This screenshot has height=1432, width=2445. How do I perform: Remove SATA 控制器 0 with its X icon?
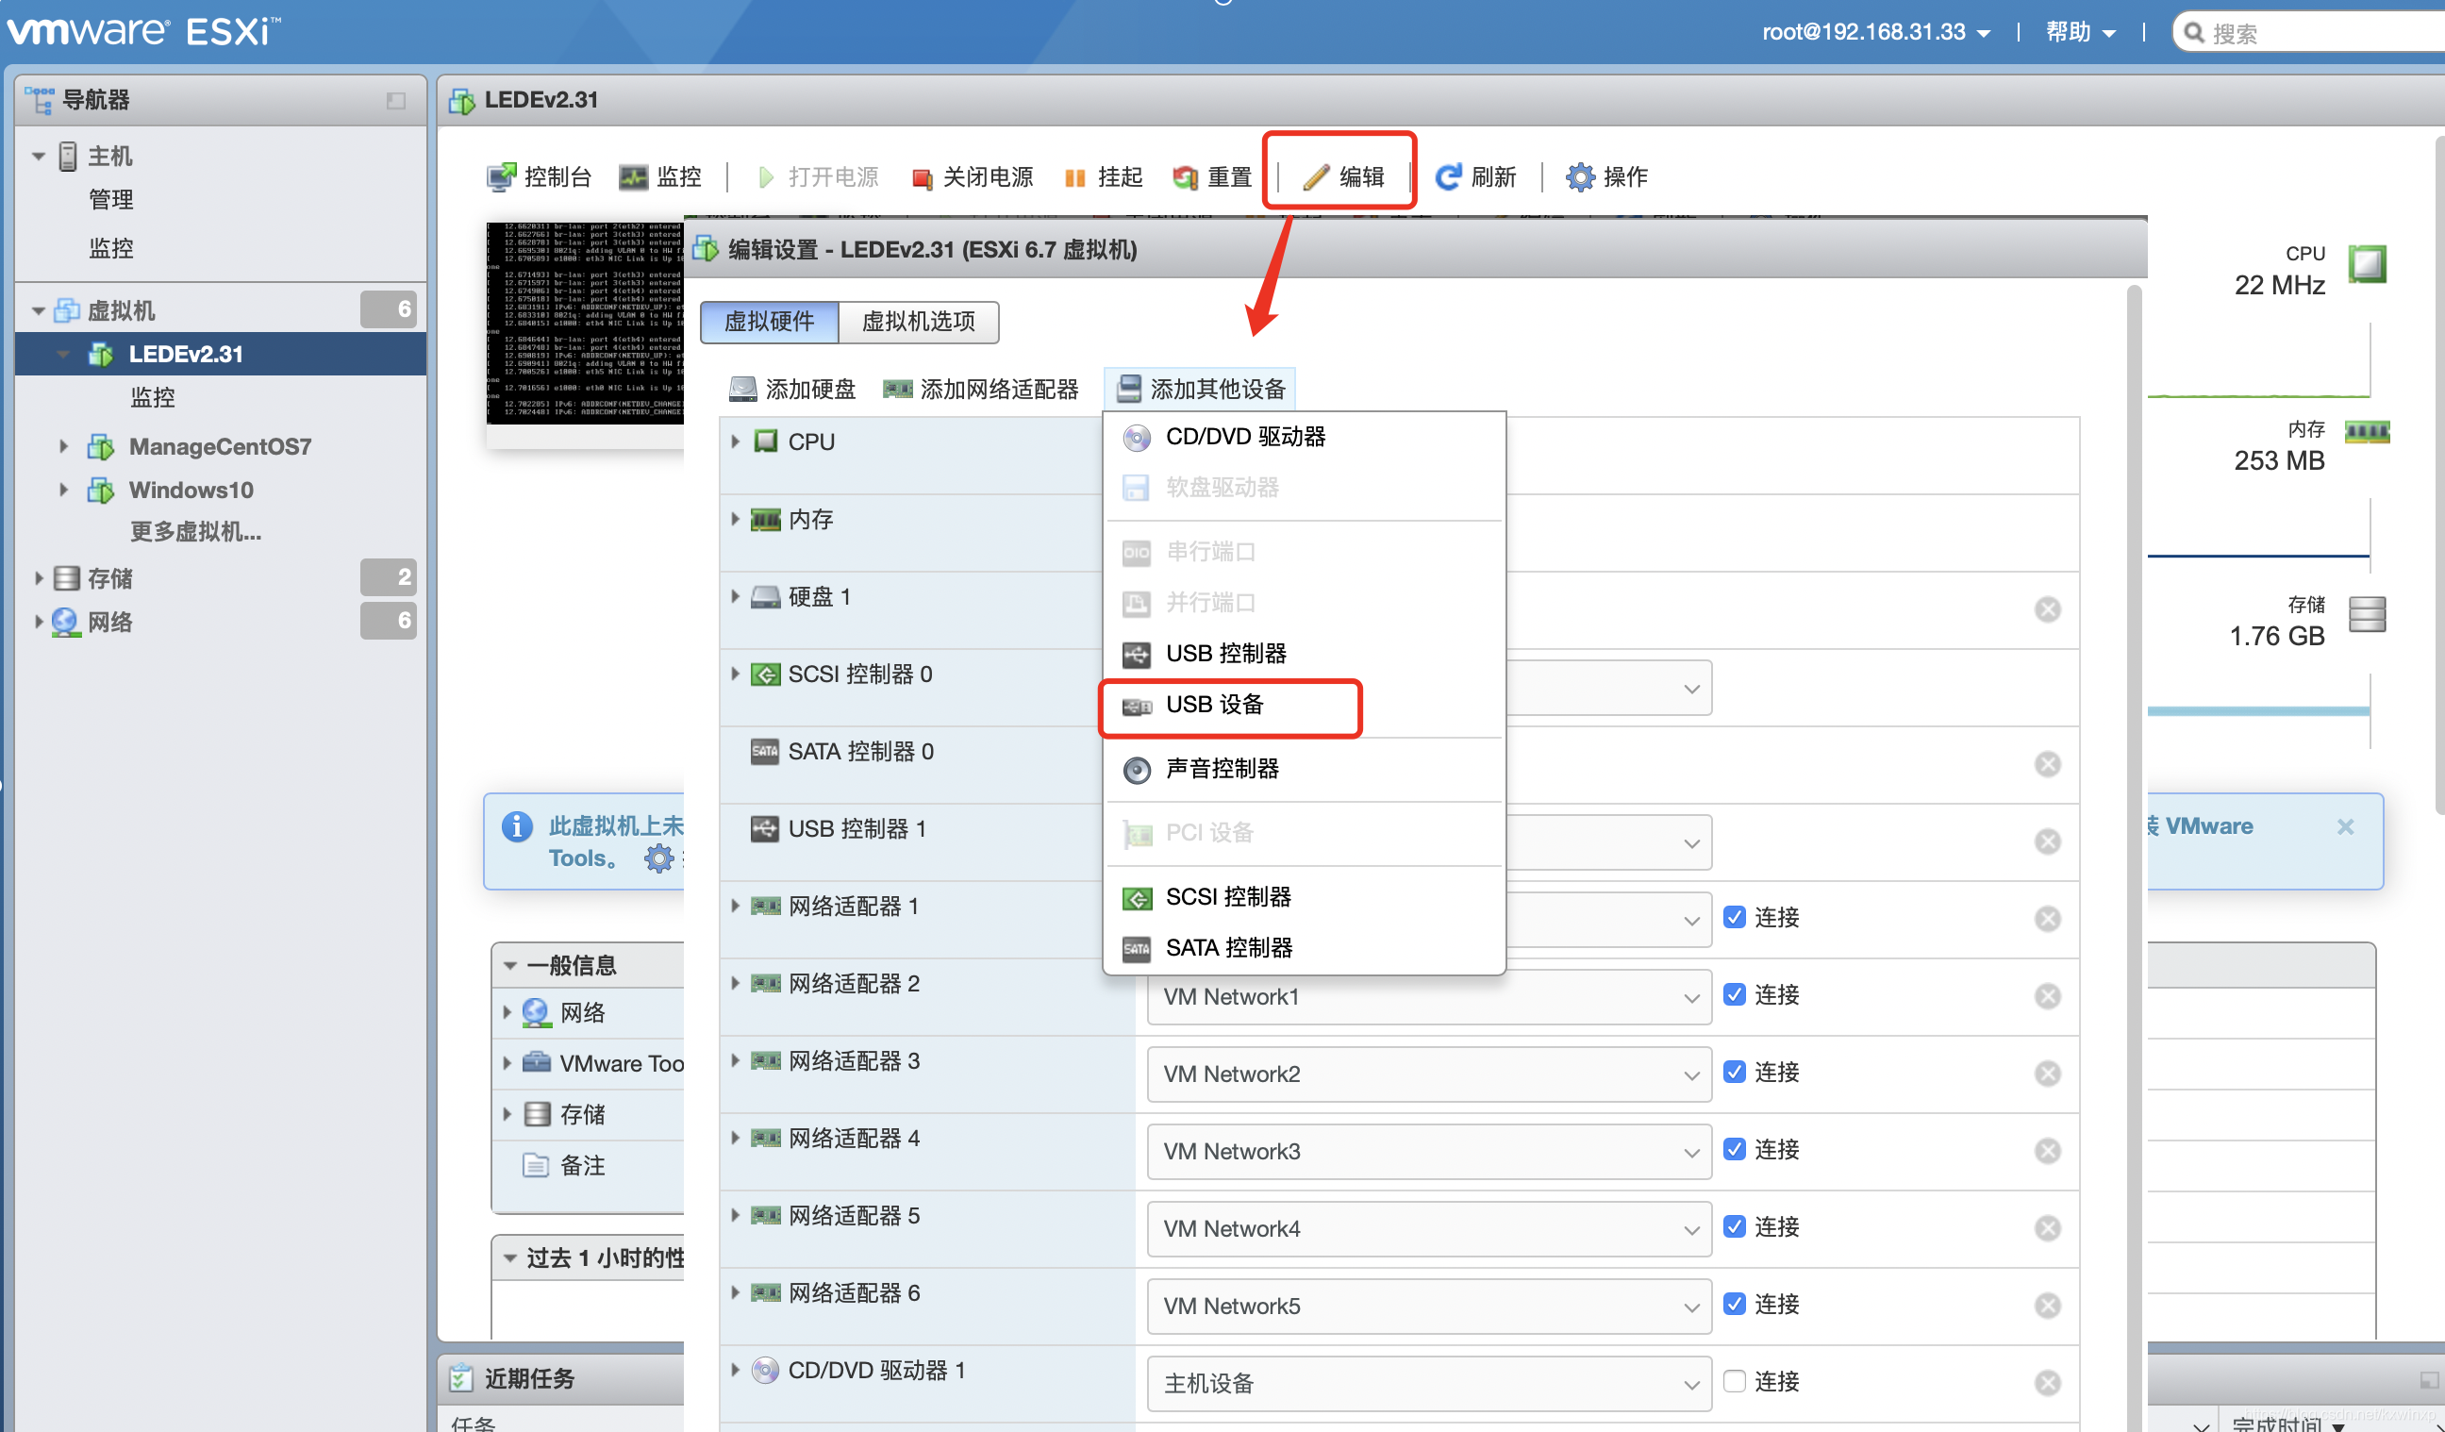tap(2047, 764)
